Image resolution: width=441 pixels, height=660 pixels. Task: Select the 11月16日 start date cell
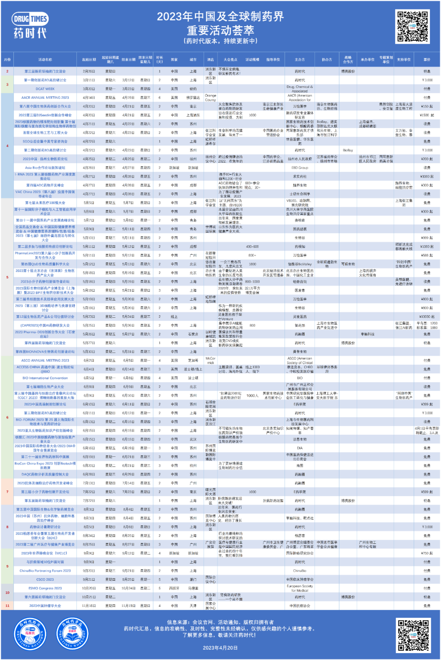pyautogui.click(x=89, y=606)
